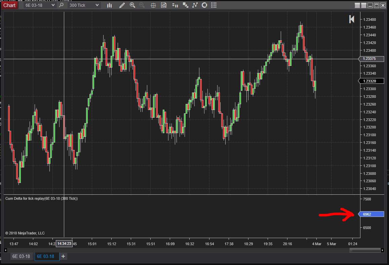Click the 4 Mar date label
The image size is (389, 265).
coord(317,244)
